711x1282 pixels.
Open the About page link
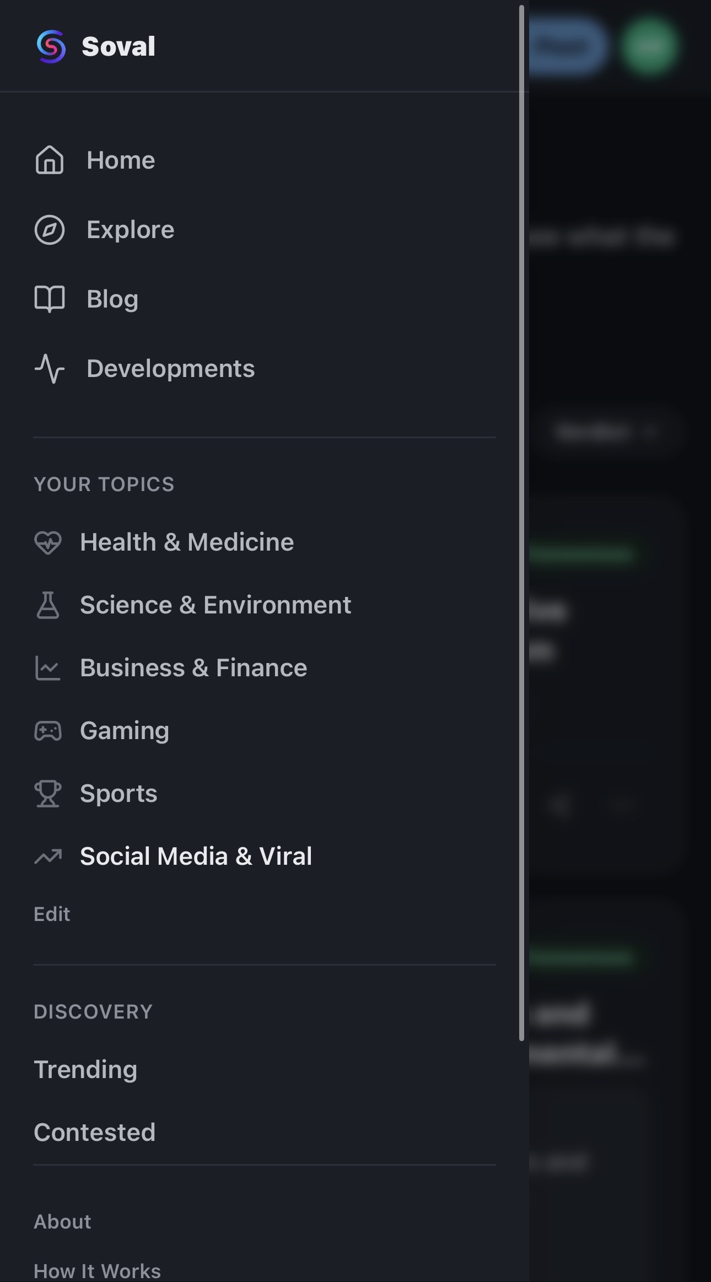click(62, 1221)
